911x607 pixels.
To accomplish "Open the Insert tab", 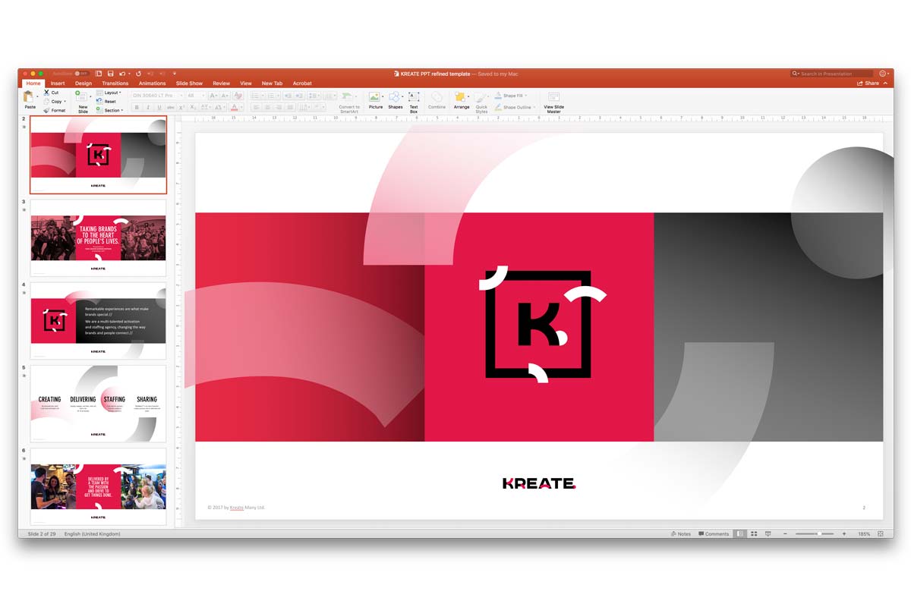I will click(58, 83).
